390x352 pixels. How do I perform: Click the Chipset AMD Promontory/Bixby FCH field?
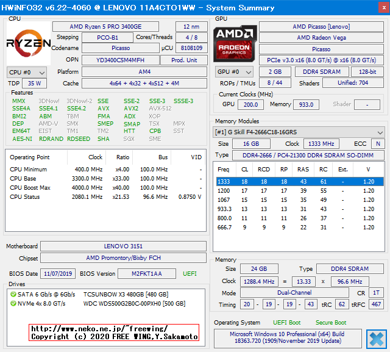pos(123,258)
